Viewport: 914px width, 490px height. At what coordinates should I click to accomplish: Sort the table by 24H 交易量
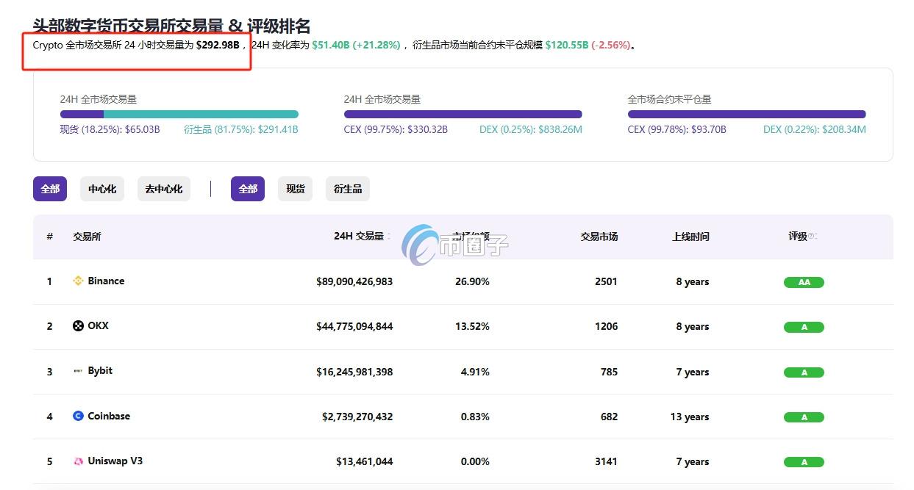pyautogui.click(x=360, y=237)
